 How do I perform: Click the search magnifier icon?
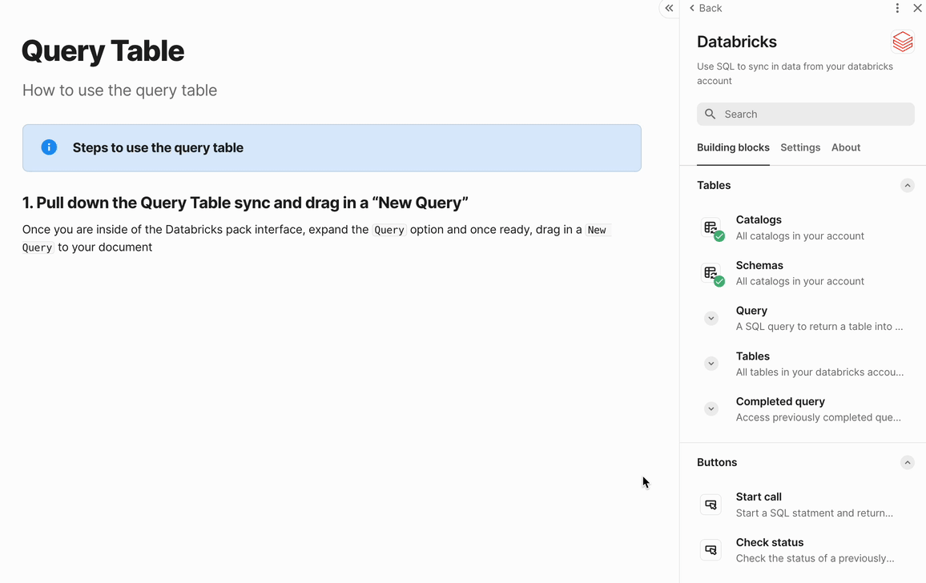tap(711, 114)
